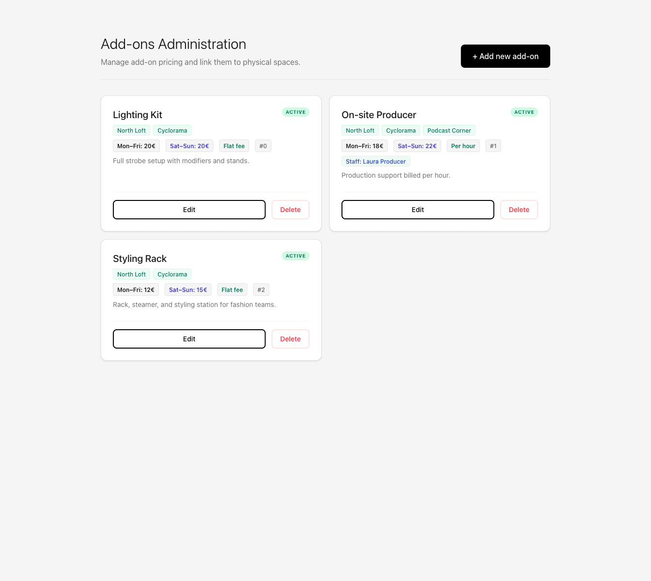This screenshot has width=651, height=581.
Task: Click the #1 chip on On-site Producer
Action: [493, 146]
